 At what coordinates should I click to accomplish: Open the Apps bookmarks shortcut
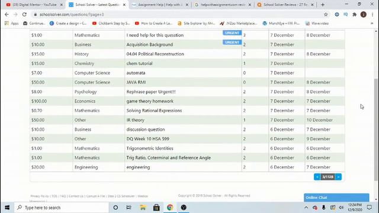tap(12, 24)
